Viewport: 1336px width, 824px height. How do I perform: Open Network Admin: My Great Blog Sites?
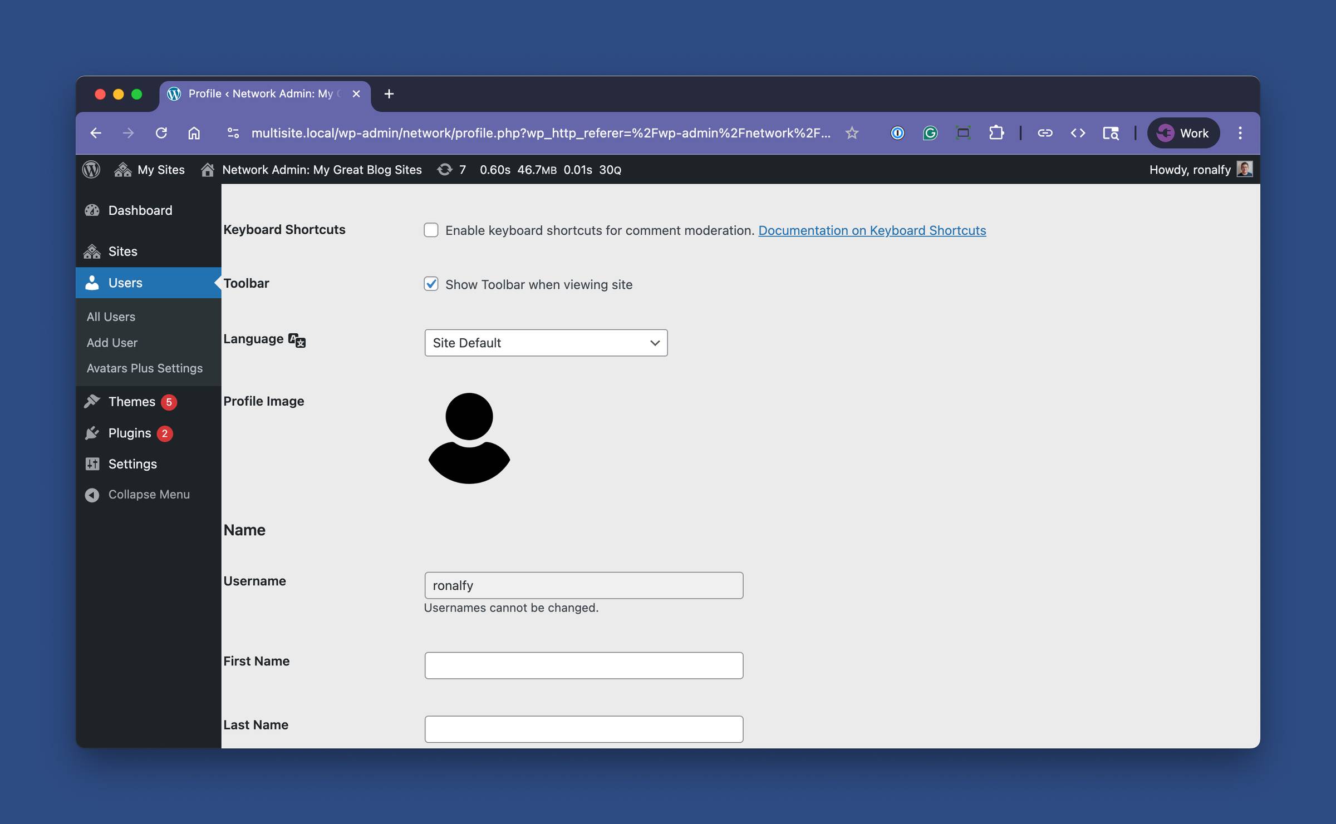[311, 170]
